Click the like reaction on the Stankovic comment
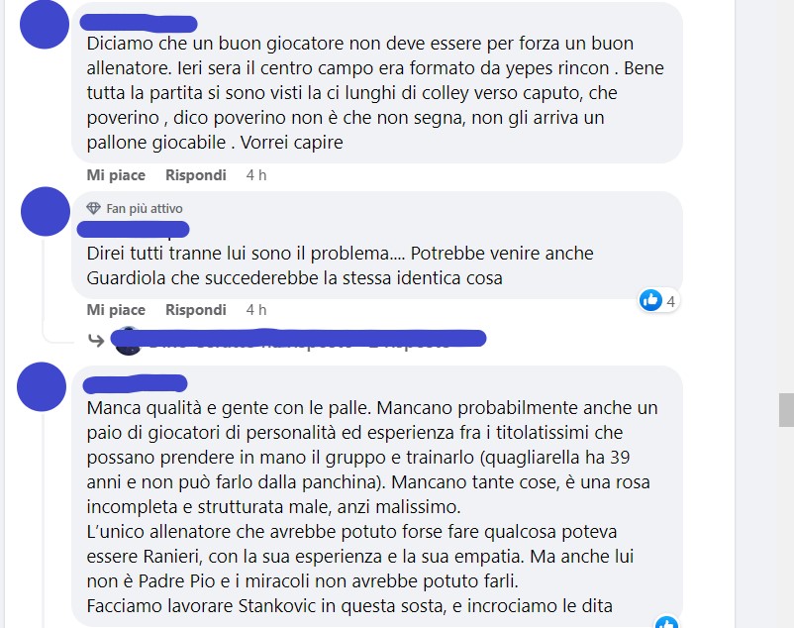 coord(666,623)
